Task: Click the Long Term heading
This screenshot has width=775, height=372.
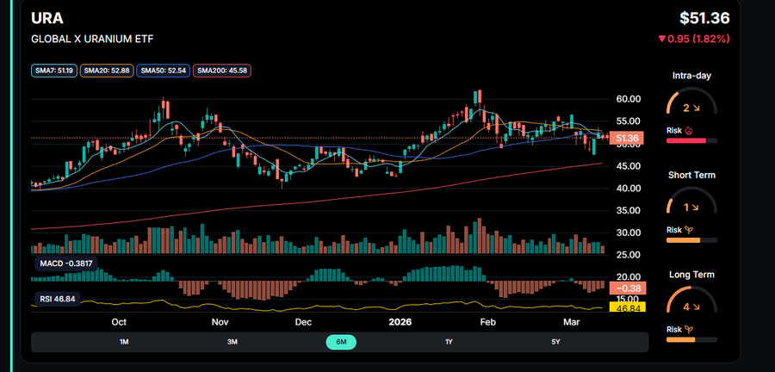Action: pyautogui.click(x=691, y=274)
